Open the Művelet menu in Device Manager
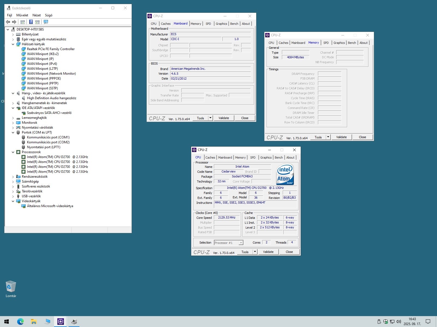 tap(22, 15)
